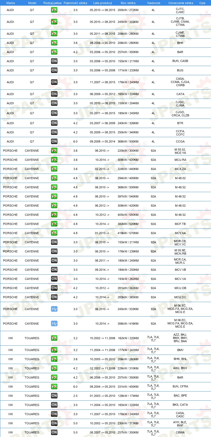Click the PB icon in the Cayenne MCY.XA row
Viewport: 211px width, 437px height.
54,233
